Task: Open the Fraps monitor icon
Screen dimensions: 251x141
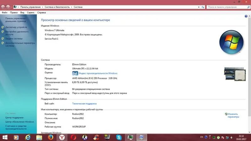Action: coord(107,137)
